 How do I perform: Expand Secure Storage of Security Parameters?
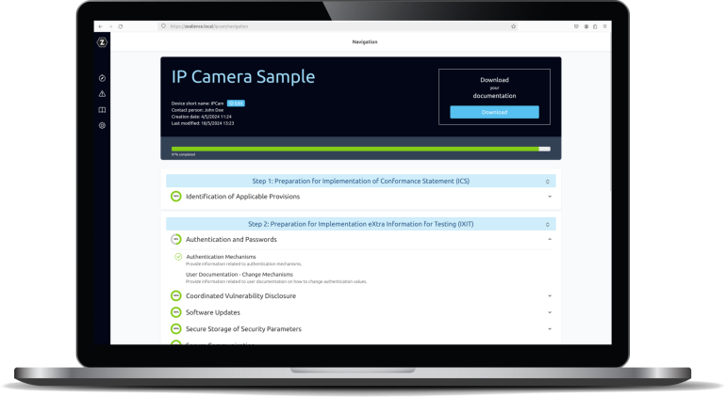tap(549, 329)
